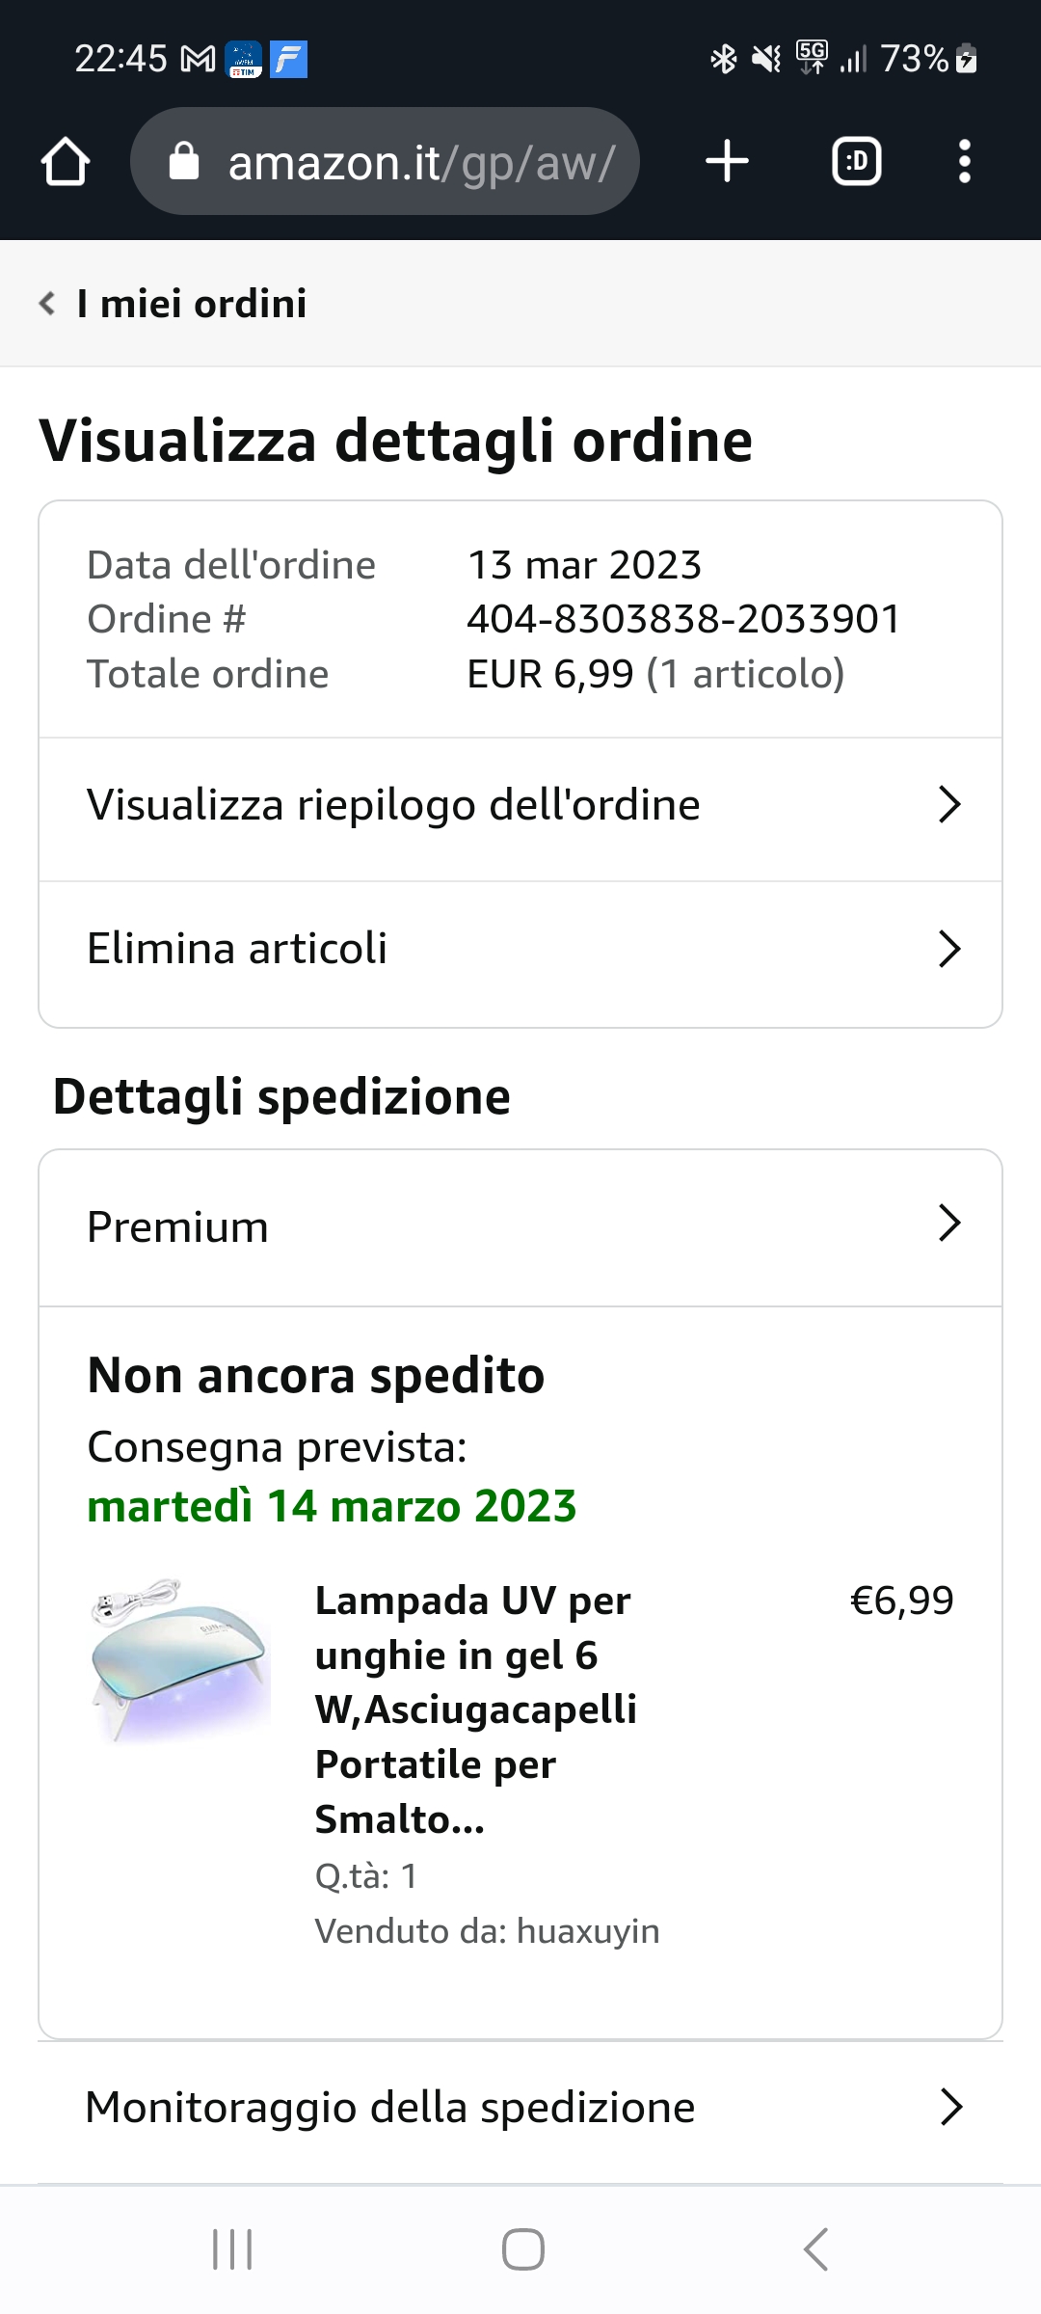This screenshot has width=1041, height=2314.
Task: Open Monitoraggio della spedizione chevron
Action: 950,2108
